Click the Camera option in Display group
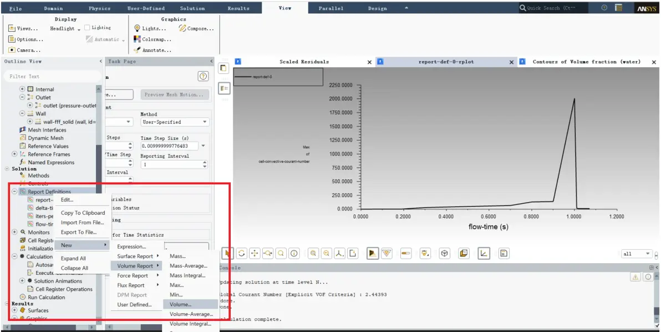The image size is (661, 332). (24, 50)
